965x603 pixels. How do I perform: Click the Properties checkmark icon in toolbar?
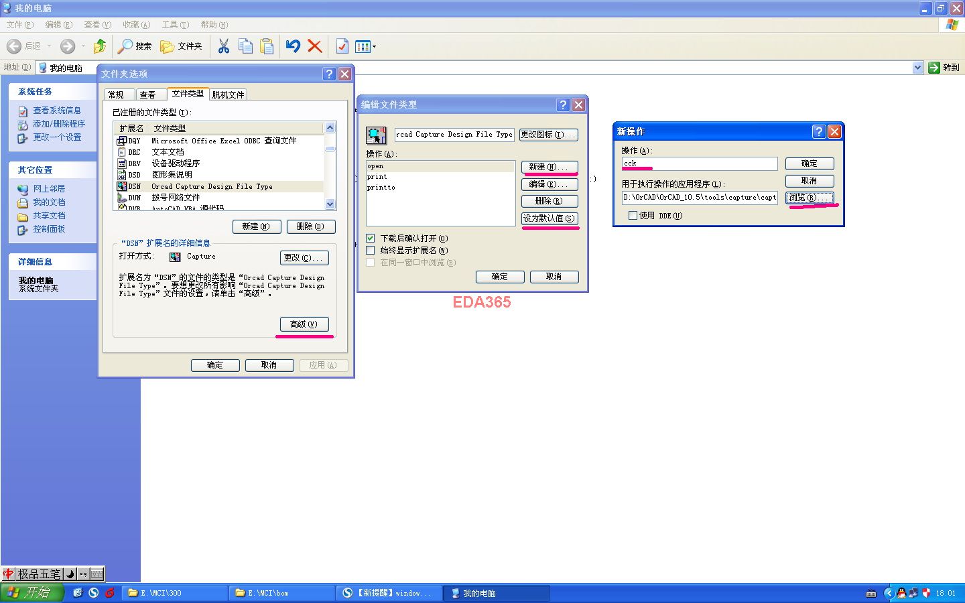tap(342, 46)
